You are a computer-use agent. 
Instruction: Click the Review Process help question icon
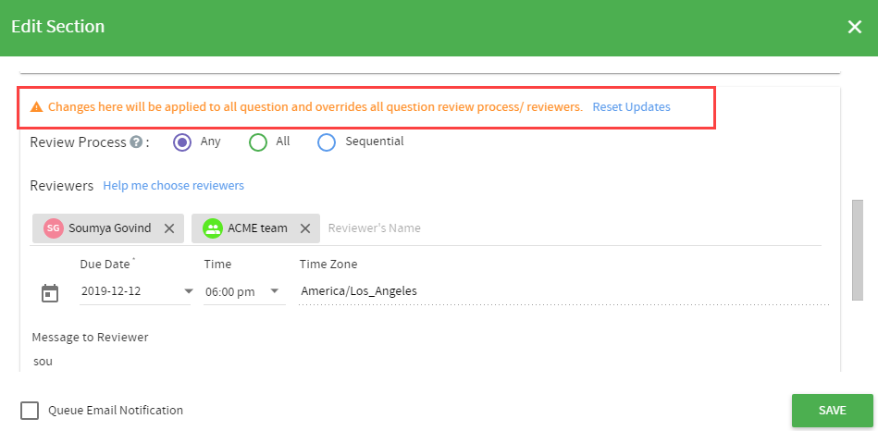[135, 142]
